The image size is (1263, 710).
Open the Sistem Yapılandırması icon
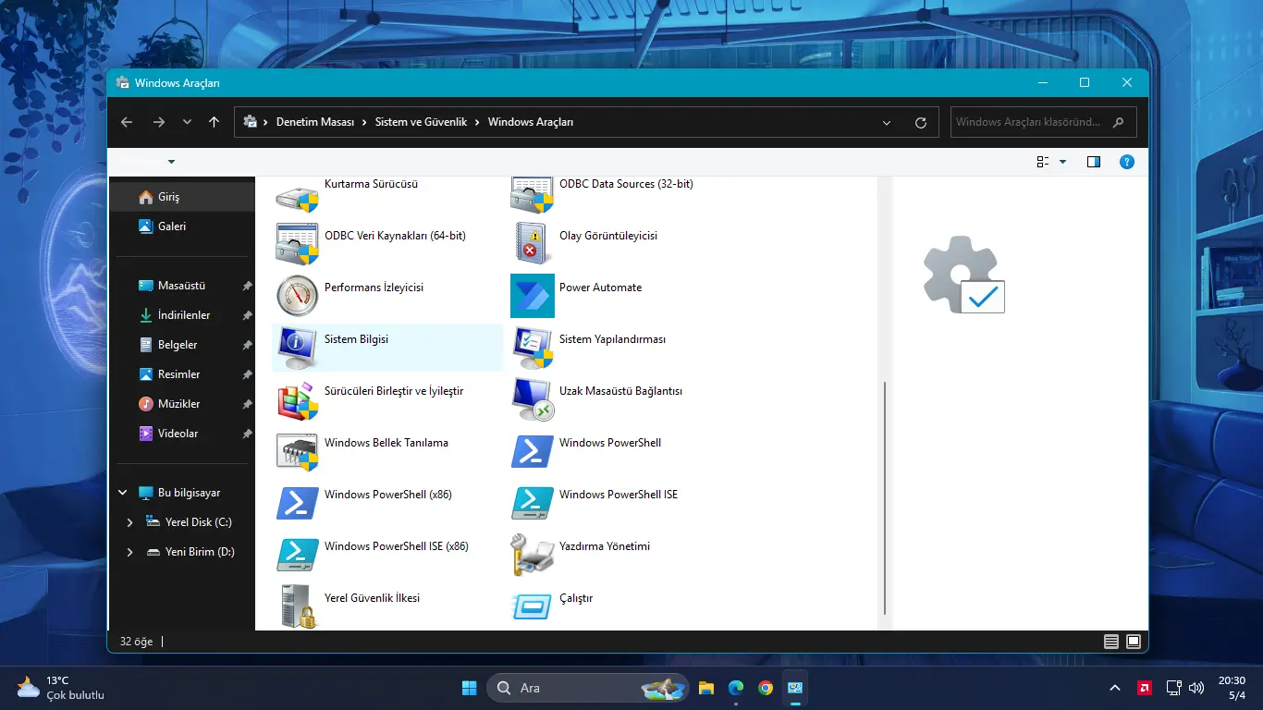tap(533, 347)
